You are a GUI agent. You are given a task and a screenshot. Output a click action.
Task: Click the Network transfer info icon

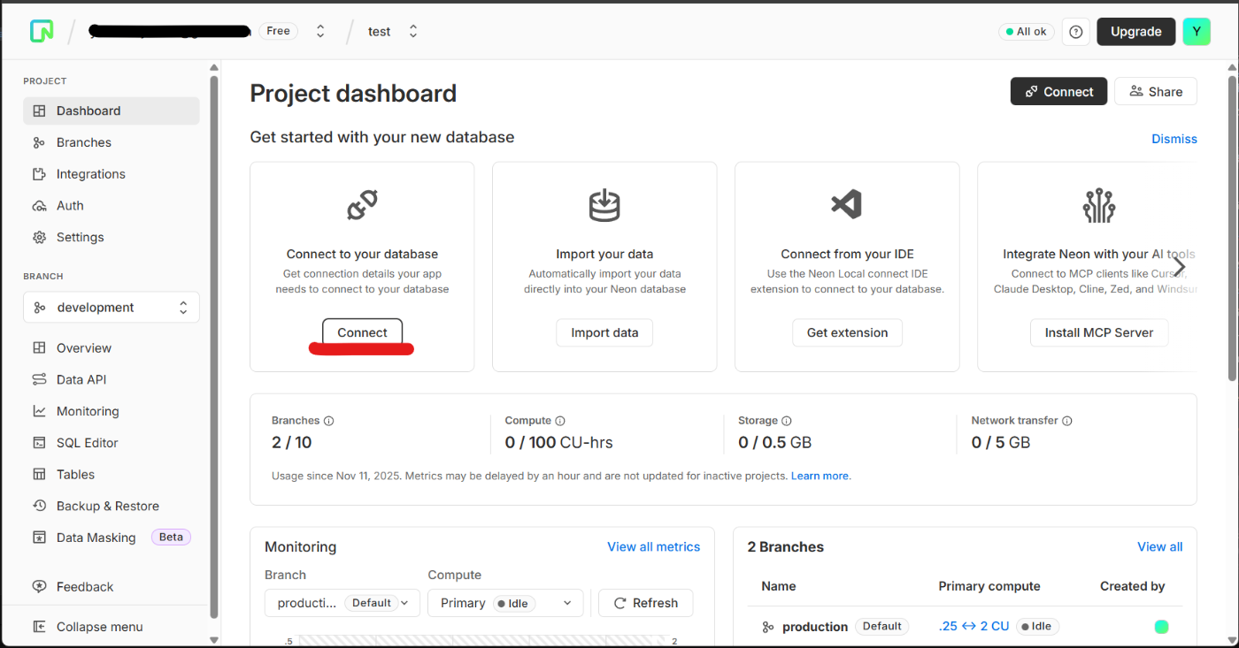click(1067, 421)
